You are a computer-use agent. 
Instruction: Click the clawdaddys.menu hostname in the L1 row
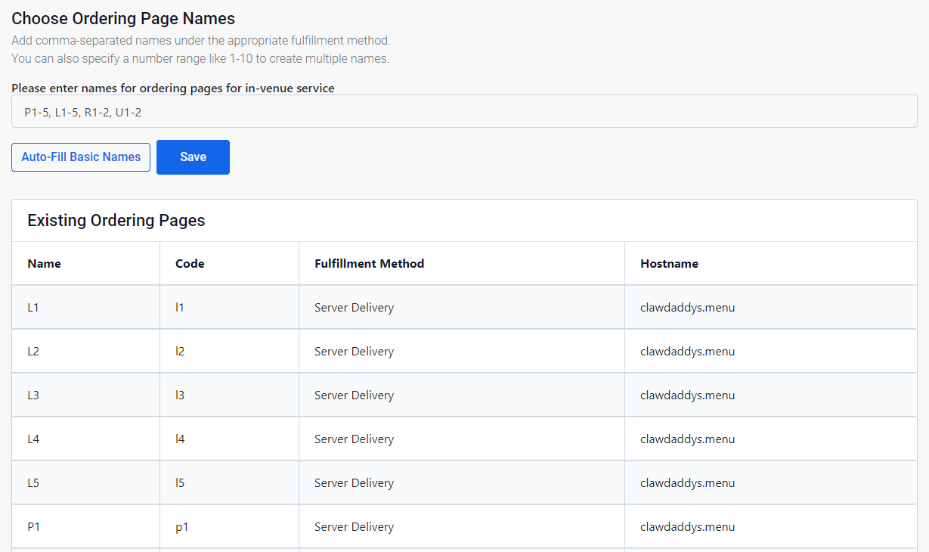[x=687, y=307]
